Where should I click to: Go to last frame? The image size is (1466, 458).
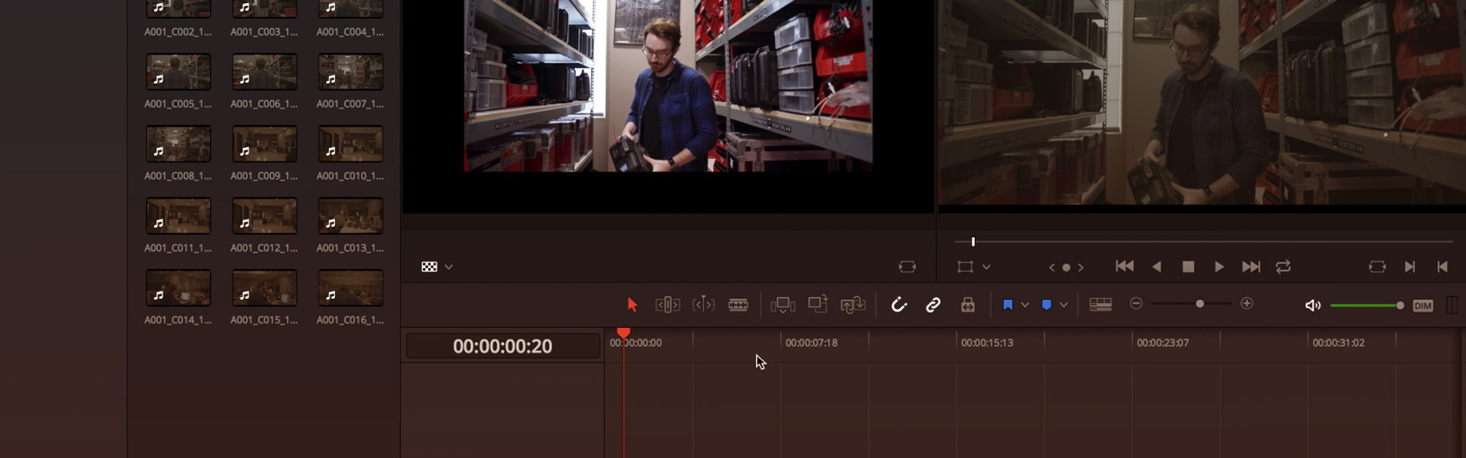1251,266
